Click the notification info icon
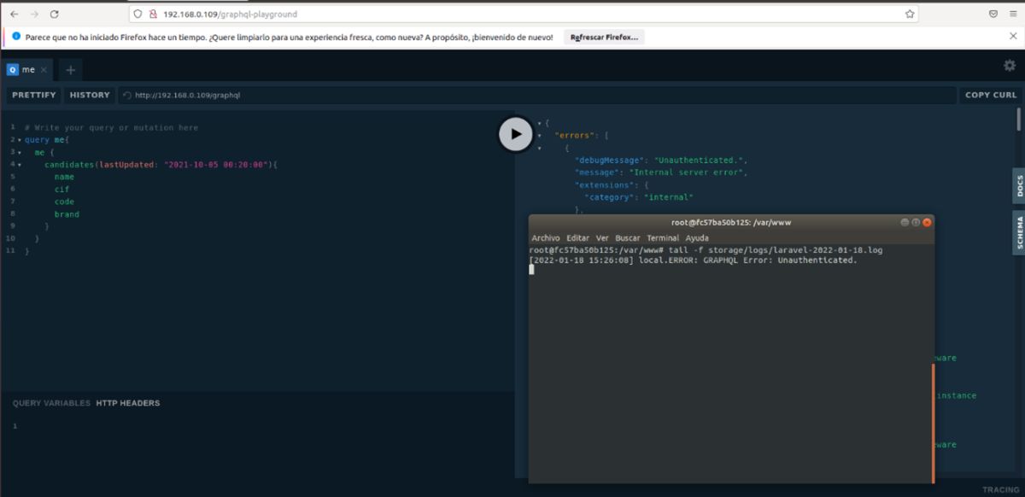The image size is (1025, 497). [x=16, y=37]
